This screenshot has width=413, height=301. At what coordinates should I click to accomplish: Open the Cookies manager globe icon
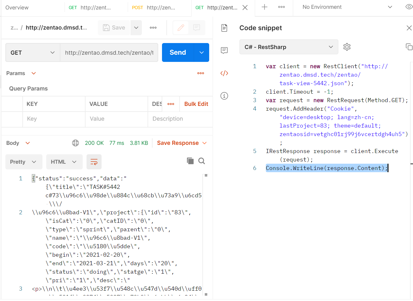click(75, 143)
